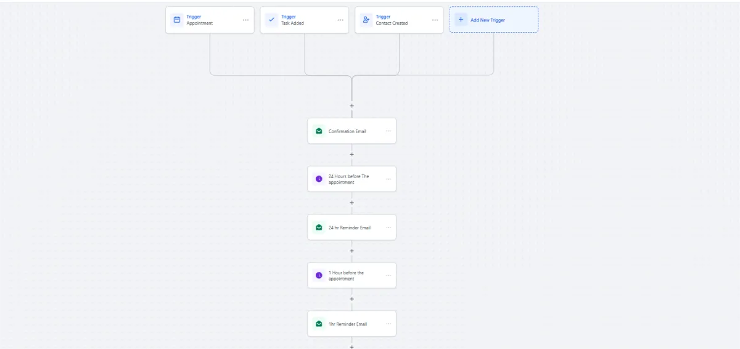Click the 1hr Reminder Email envelope icon
The width and height of the screenshot is (740, 349).
(x=319, y=324)
